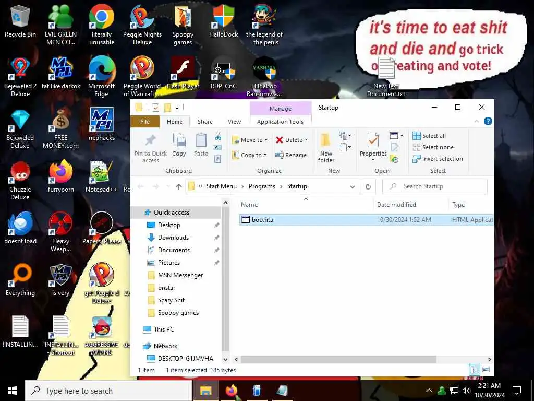Expand the address bar history dropdown
Screen dimensions: 534x401
353,186
